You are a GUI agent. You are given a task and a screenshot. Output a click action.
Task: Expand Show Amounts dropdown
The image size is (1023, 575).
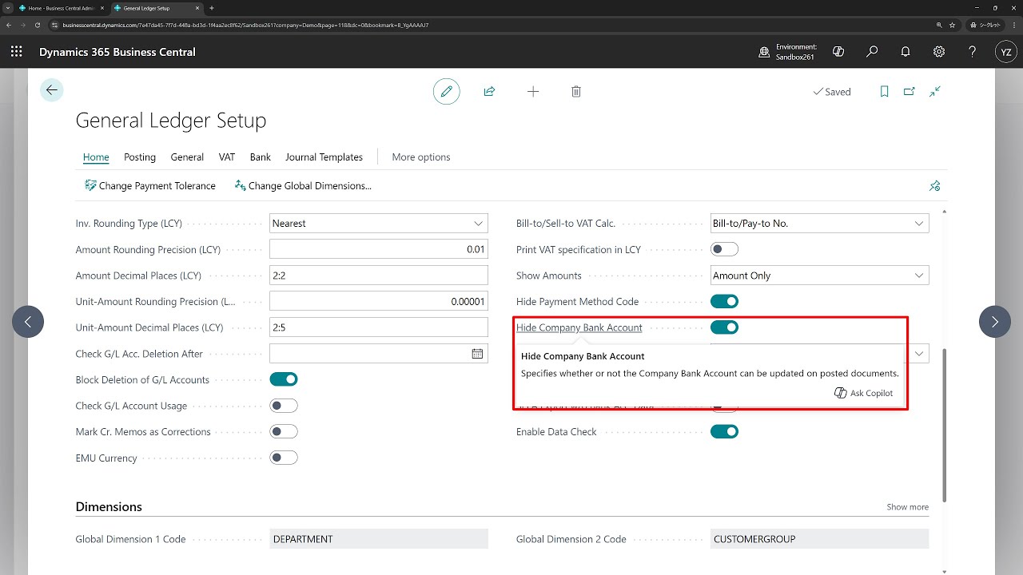tap(819, 276)
